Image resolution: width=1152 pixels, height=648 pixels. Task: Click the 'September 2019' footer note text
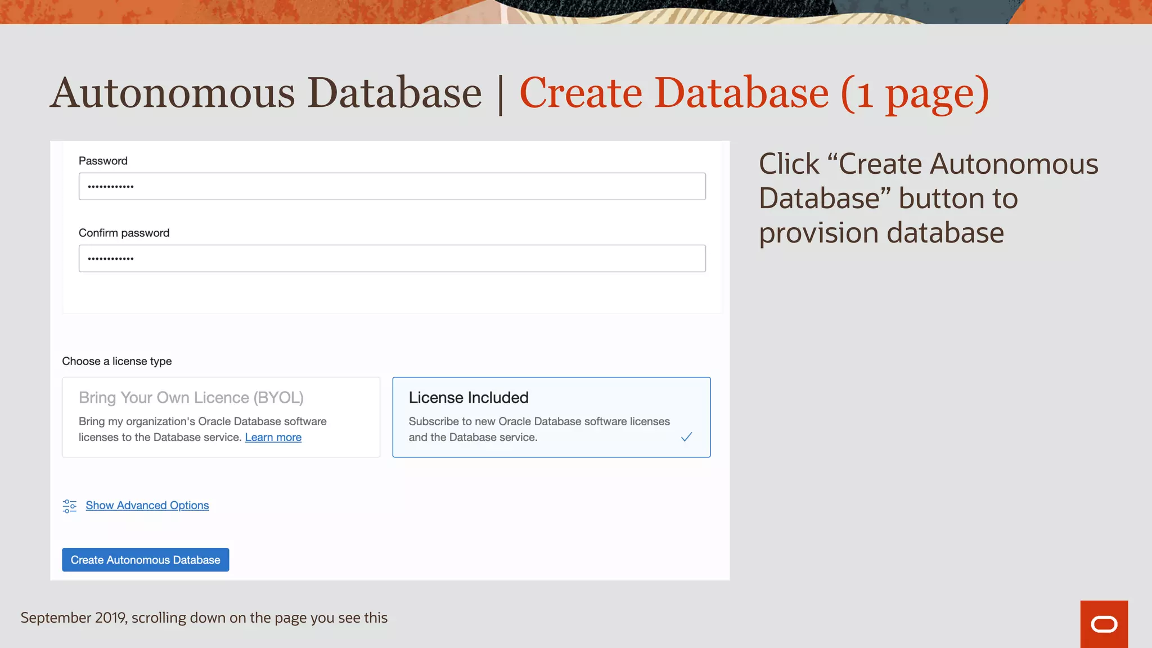[204, 618]
